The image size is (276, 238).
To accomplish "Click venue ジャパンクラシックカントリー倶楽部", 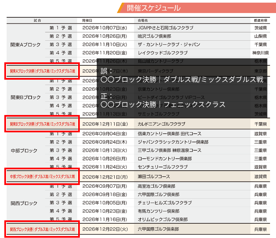I will tap(173, 142).
